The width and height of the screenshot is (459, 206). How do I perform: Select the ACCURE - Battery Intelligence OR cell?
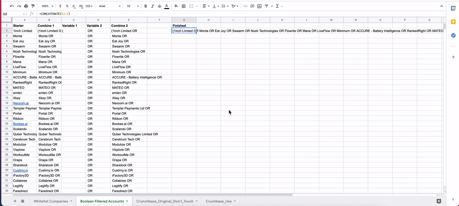[x=129, y=77]
